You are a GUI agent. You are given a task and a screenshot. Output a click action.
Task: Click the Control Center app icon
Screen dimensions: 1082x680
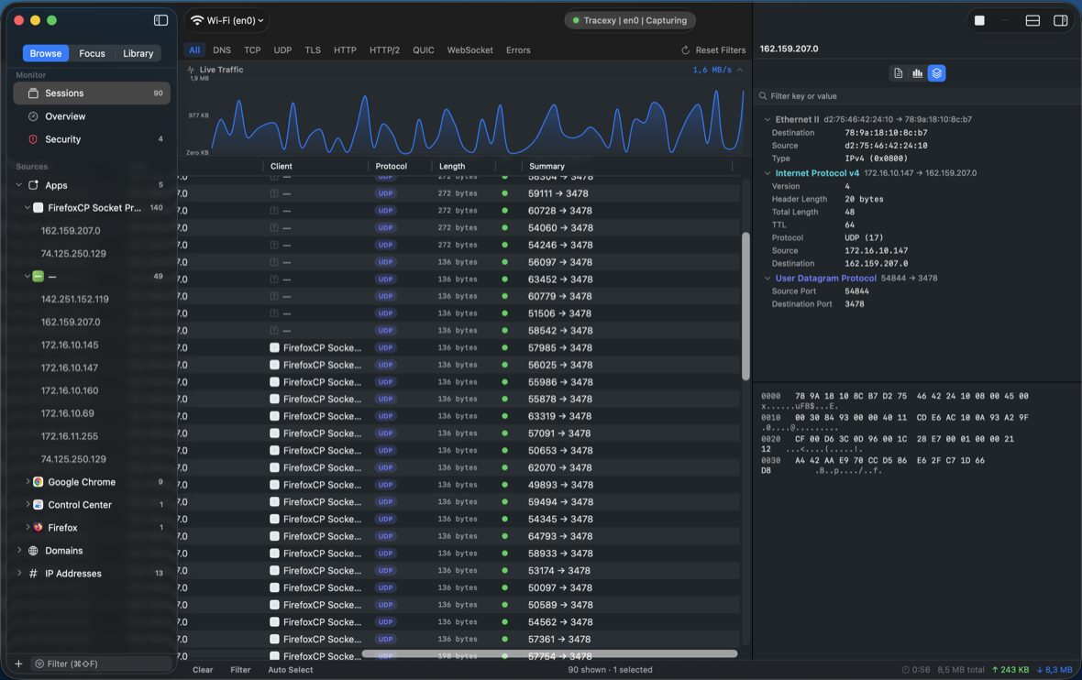[38, 505]
